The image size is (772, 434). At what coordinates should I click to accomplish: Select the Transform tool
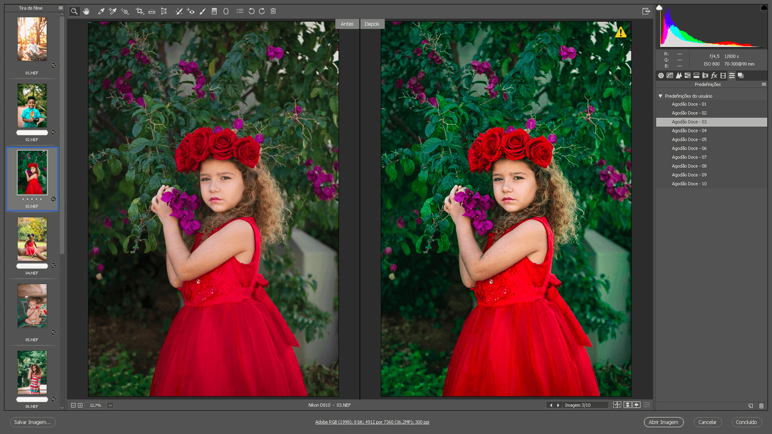click(163, 12)
